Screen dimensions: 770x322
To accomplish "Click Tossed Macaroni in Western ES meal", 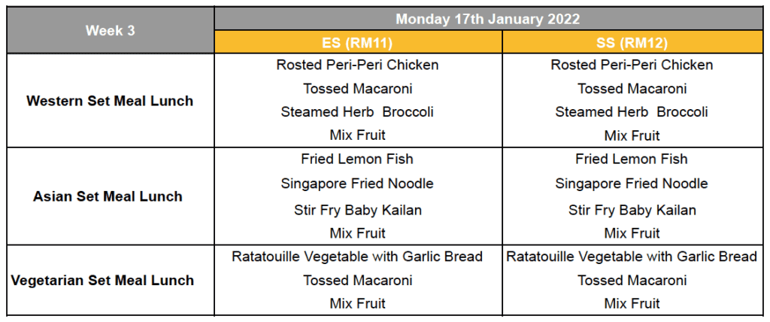I will click(x=357, y=89).
